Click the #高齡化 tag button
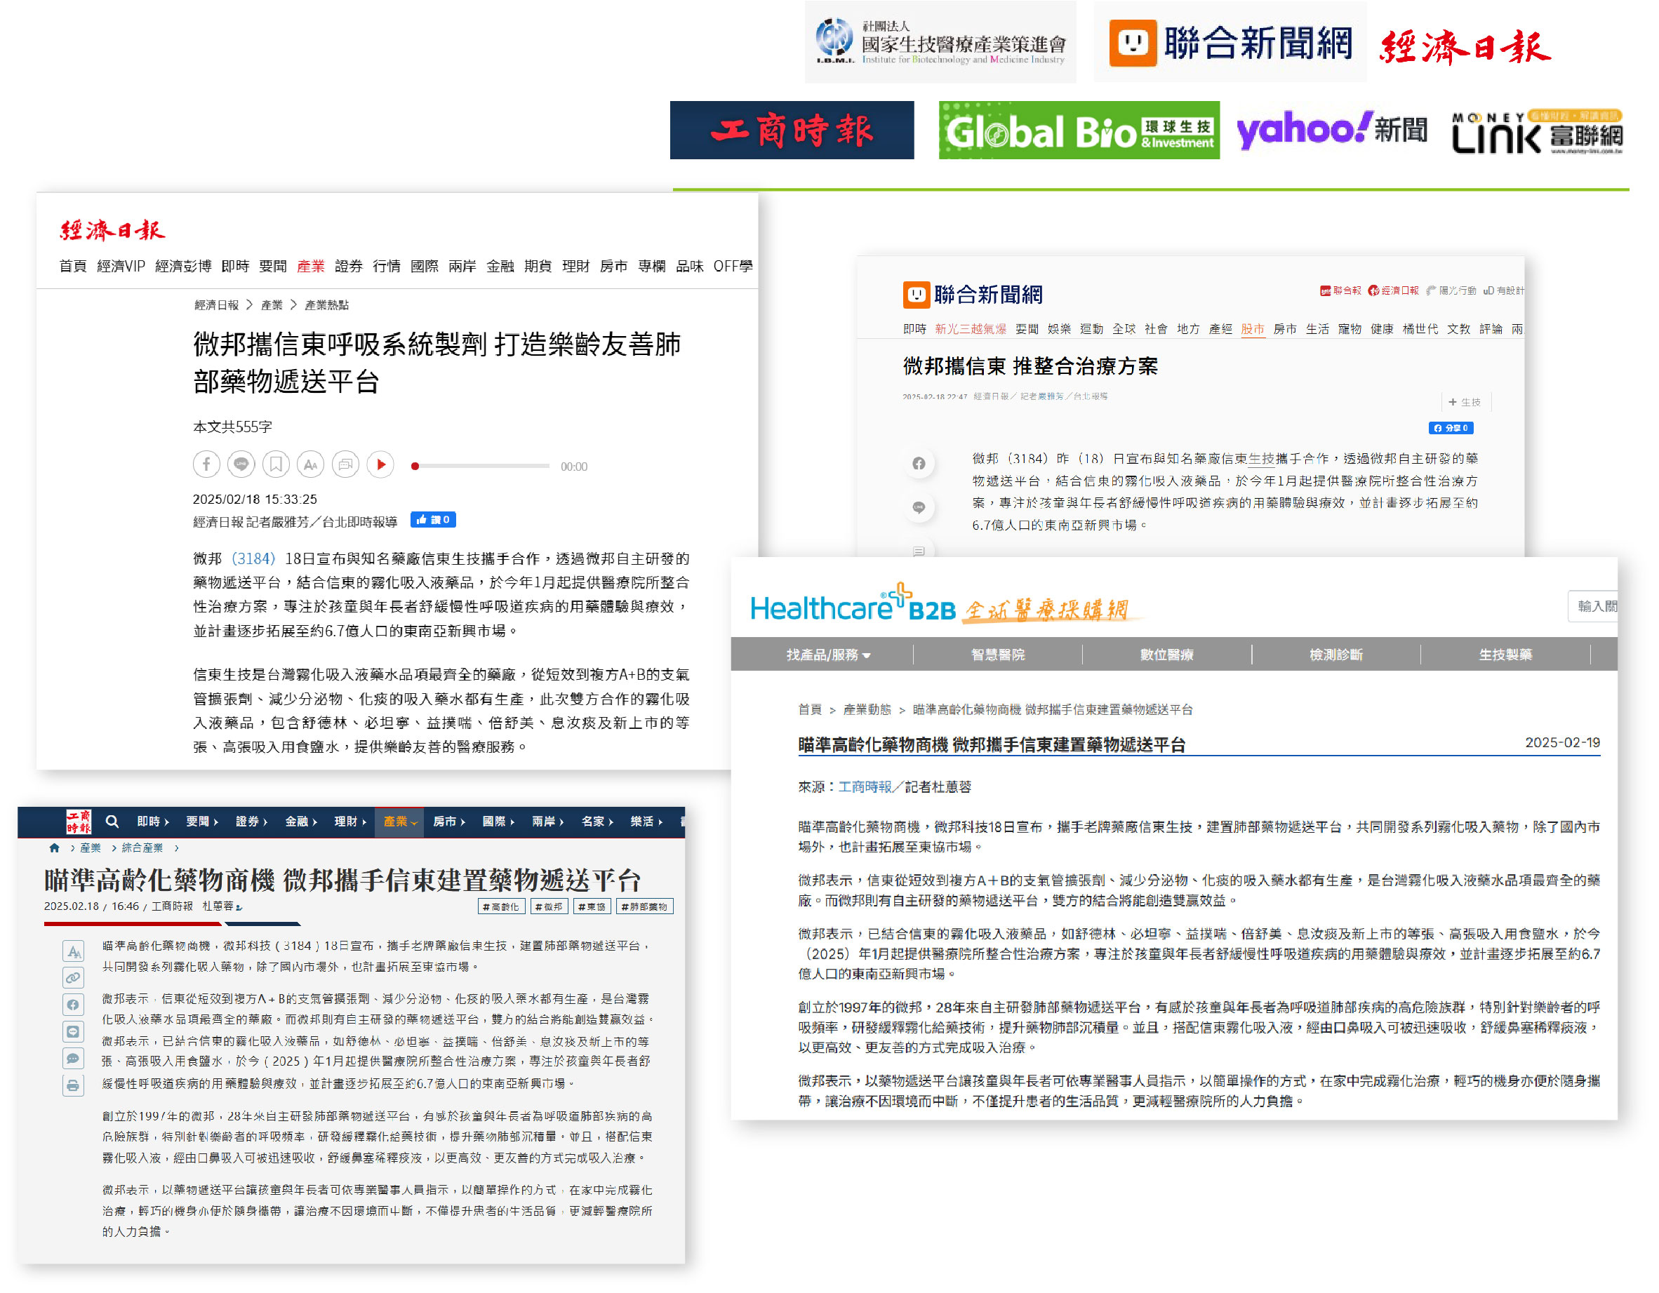The height and width of the screenshot is (1293, 1659). [x=500, y=906]
